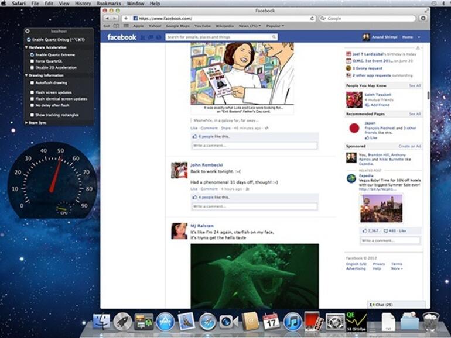The width and height of the screenshot is (451, 338).
Task: Click Safari back navigation arrow
Action: (107, 18)
